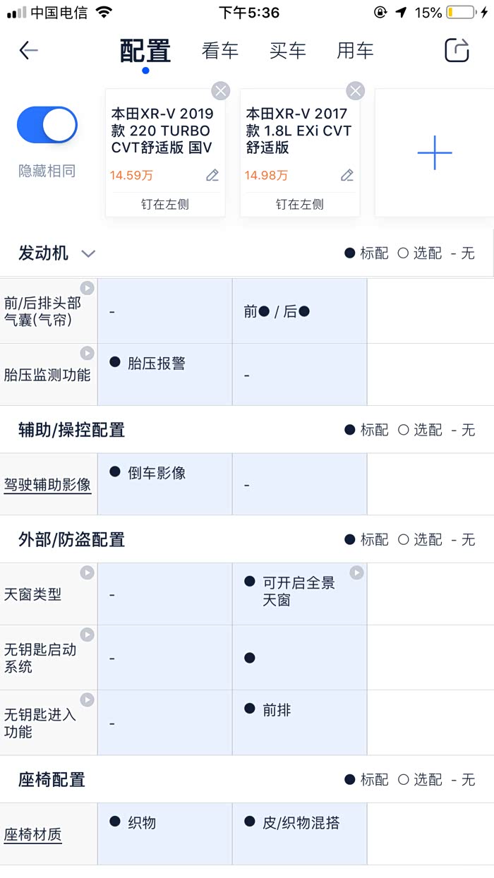Pin XR-V 2019 to the left
Viewport: 494px width, 878px height.
click(165, 205)
